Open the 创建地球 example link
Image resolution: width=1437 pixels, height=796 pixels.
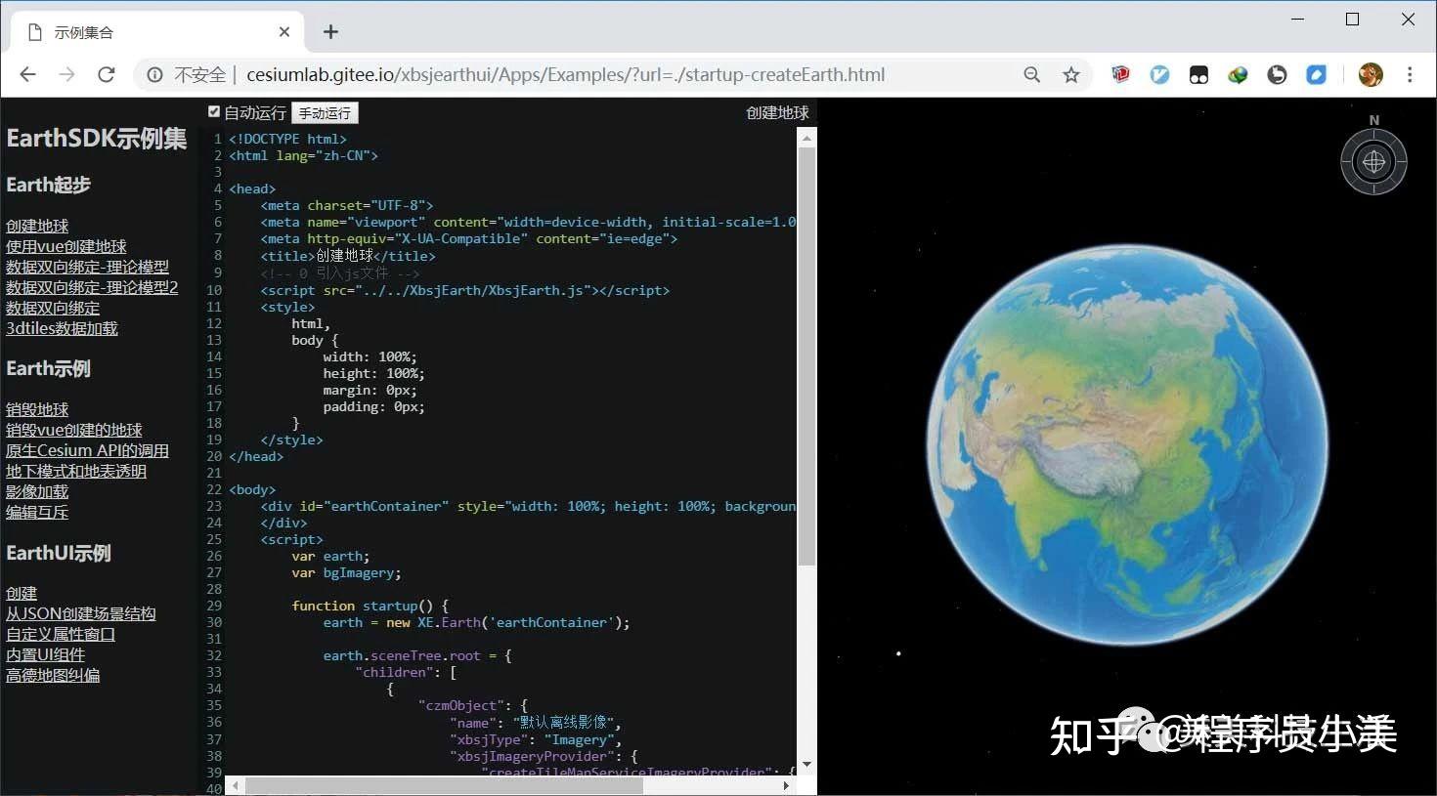point(37,226)
